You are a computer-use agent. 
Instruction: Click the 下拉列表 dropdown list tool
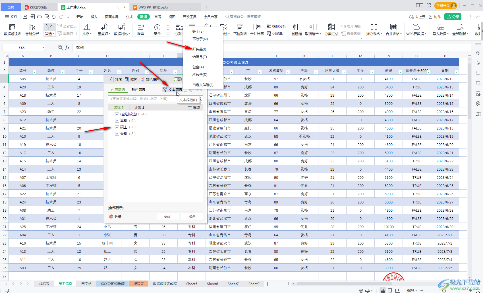tap(240, 29)
